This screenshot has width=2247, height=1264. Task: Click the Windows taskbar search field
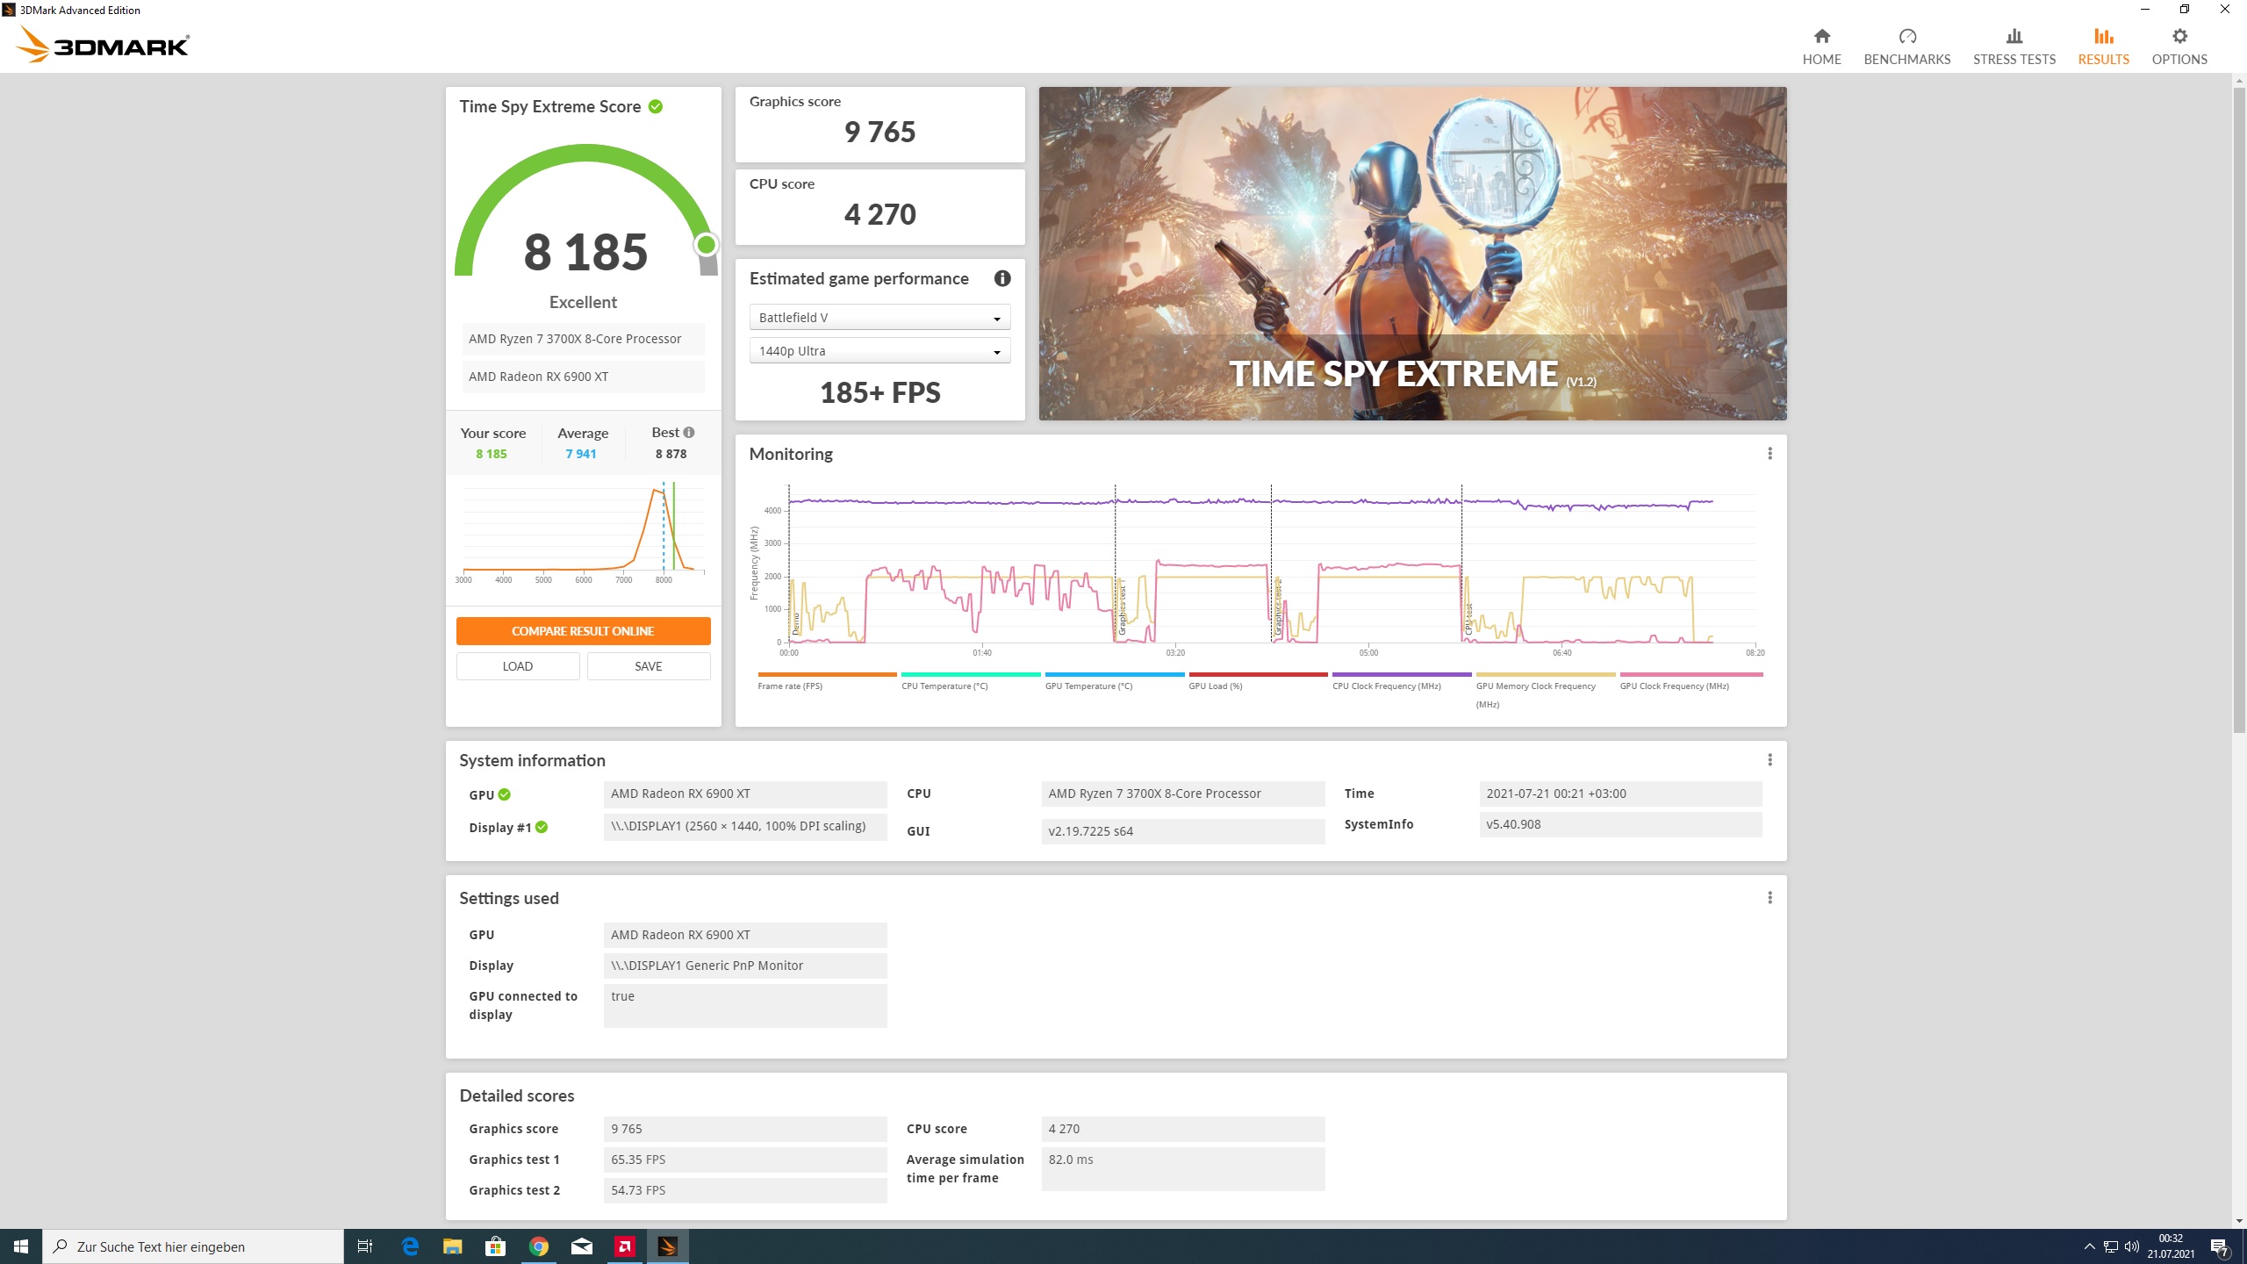click(x=193, y=1246)
